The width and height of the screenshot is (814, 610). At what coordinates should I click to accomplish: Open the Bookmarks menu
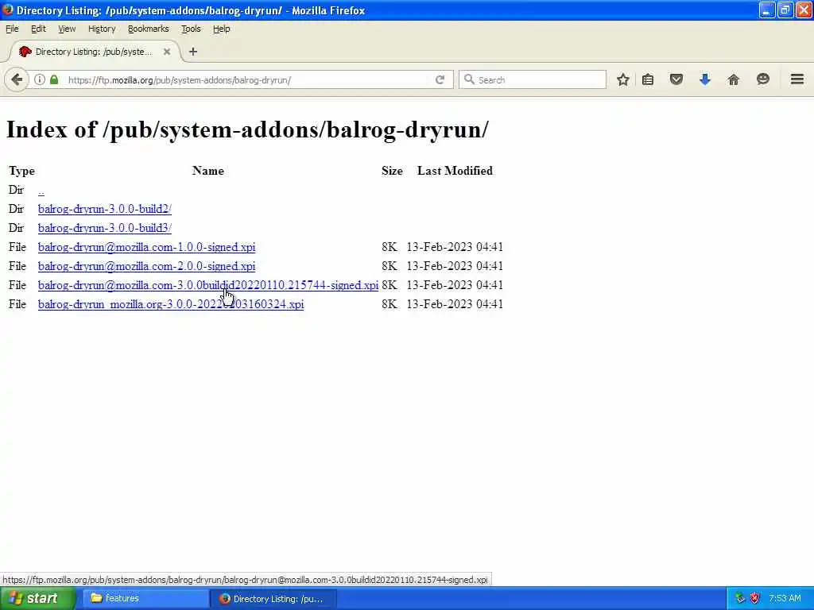pos(149,29)
